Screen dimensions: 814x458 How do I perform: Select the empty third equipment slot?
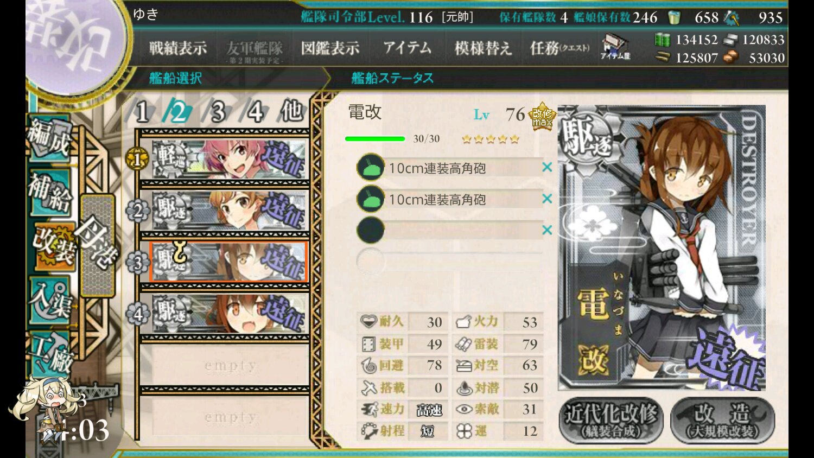click(x=450, y=230)
